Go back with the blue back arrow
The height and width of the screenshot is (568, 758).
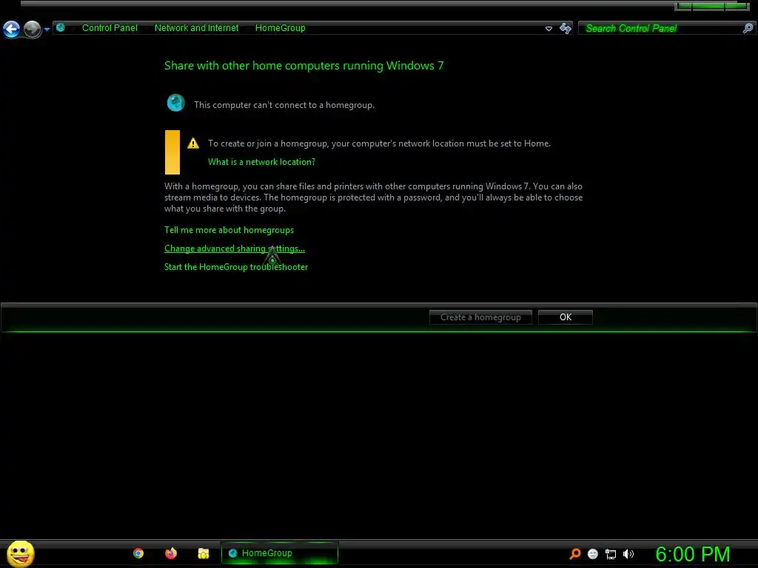12,29
